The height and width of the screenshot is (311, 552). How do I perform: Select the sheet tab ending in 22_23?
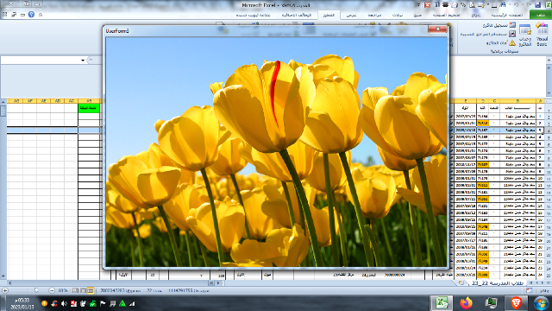point(498,283)
